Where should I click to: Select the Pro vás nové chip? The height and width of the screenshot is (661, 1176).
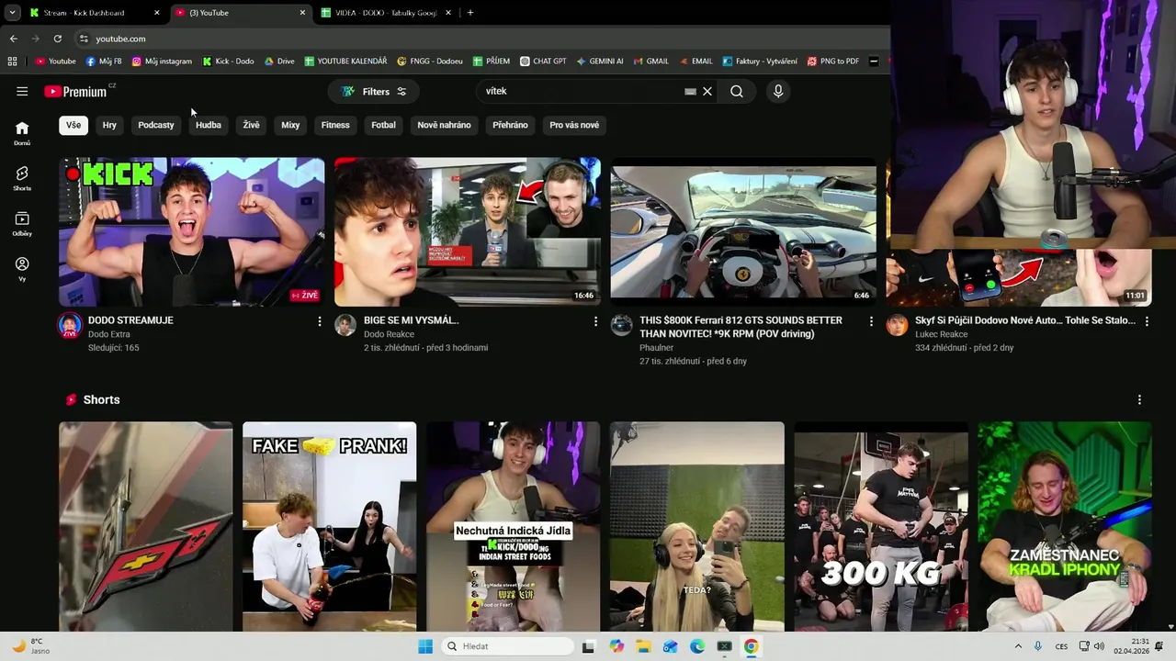574,125
